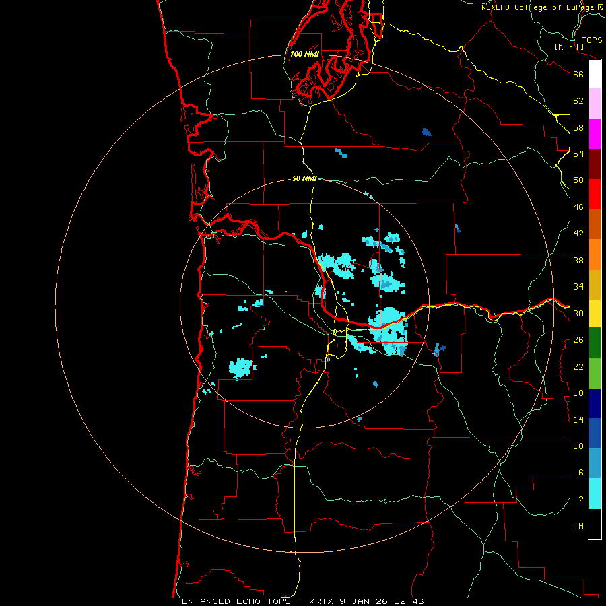Click the 6 value on the legend scale
The height and width of the screenshot is (606, 606).
(580, 473)
